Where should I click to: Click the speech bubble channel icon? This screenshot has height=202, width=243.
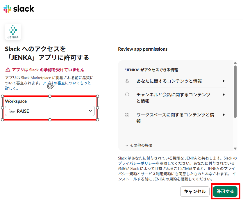(x=127, y=95)
